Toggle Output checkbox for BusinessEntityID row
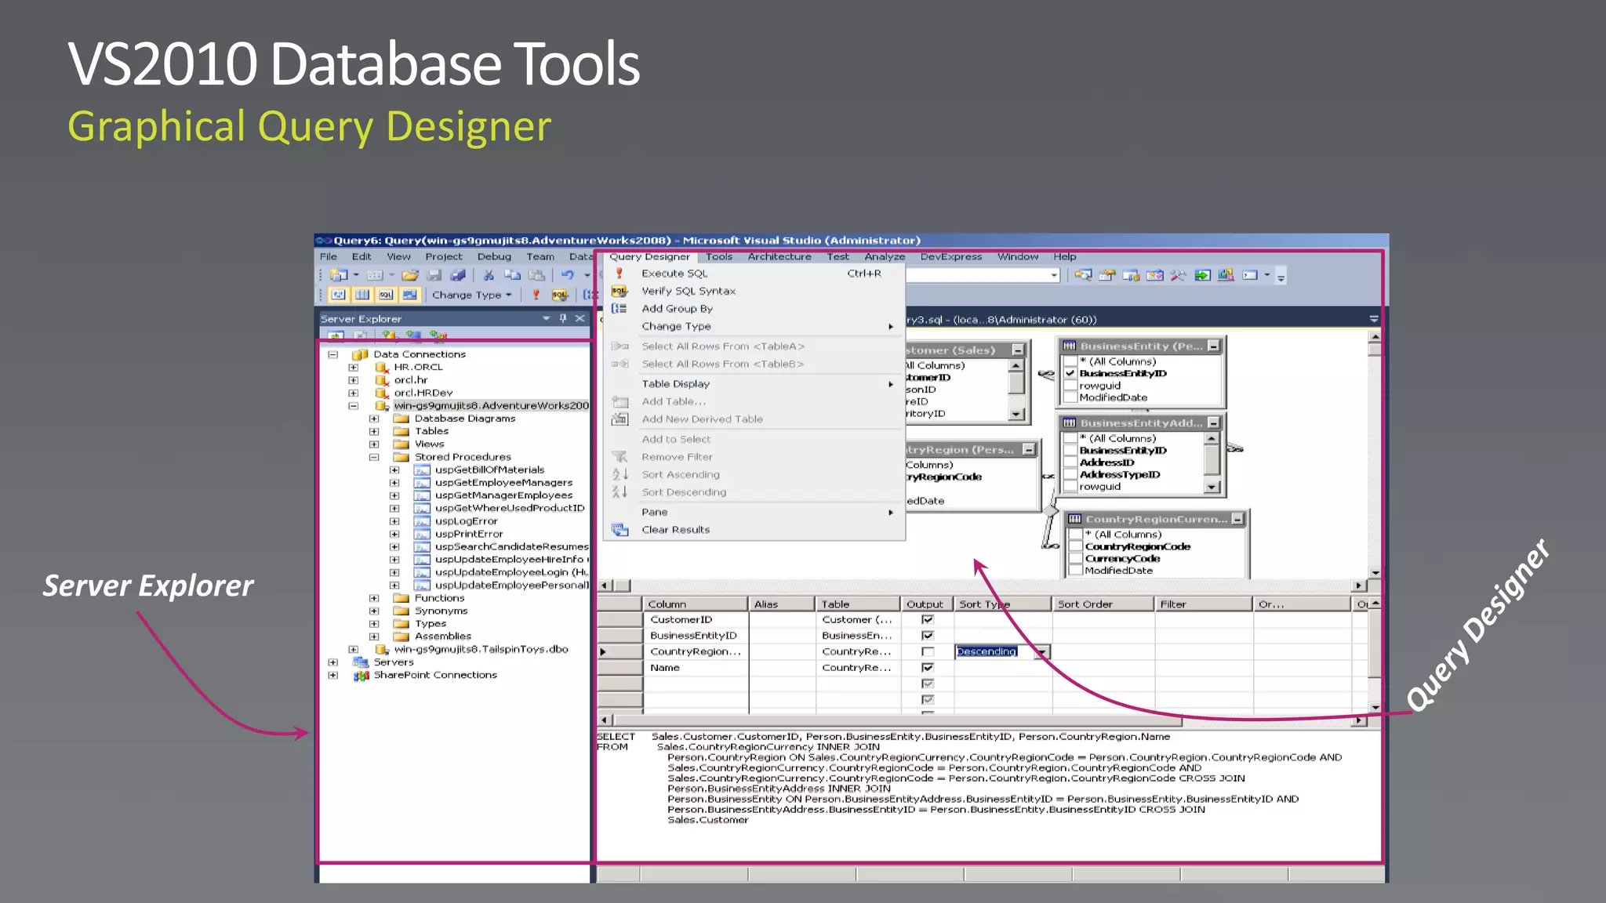 click(x=928, y=635)
